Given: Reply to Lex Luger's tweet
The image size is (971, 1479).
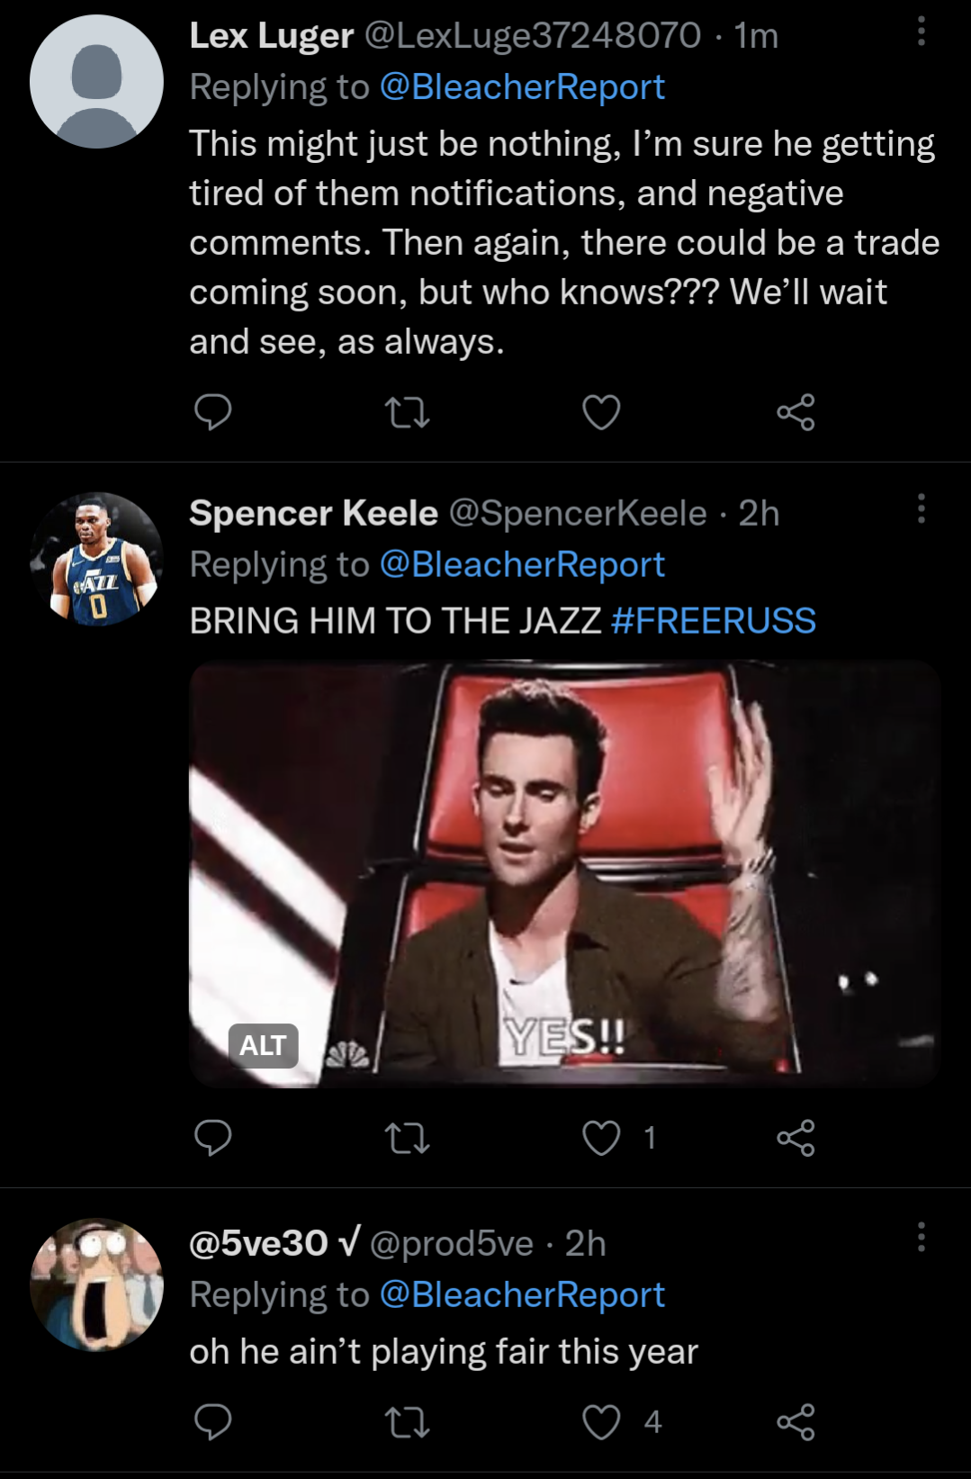Looking at the screenshot, I should click(x=213, y=412).
